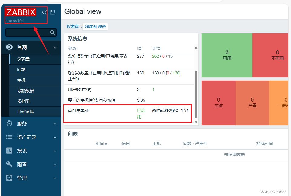Expand the 服务 sidebar section
Image resolution: width=291 pixels, height=196 pixels.
click(55, 123)
